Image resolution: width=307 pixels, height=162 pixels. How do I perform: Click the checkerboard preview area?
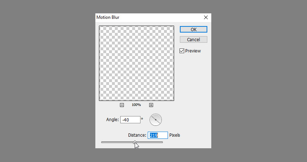(x=137, y=63)
